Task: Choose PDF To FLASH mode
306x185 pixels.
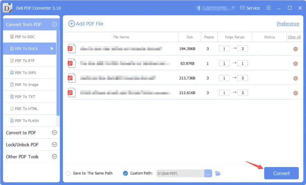Action: 30,120
